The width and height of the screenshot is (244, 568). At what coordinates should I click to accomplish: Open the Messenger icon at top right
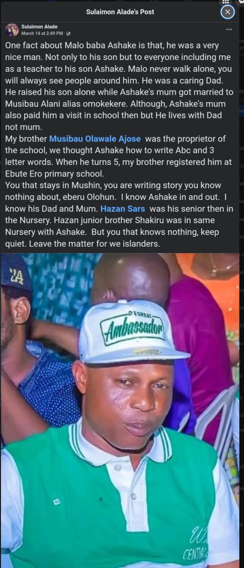[241, 2]
